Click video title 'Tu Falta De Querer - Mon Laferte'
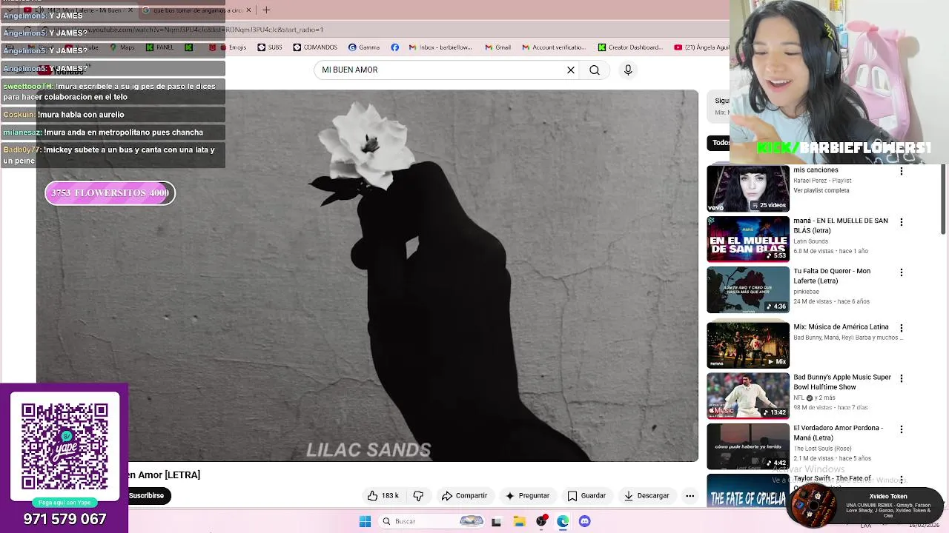Image resolution: width=949 pixels, height=533 pixels. coord(832,276)
